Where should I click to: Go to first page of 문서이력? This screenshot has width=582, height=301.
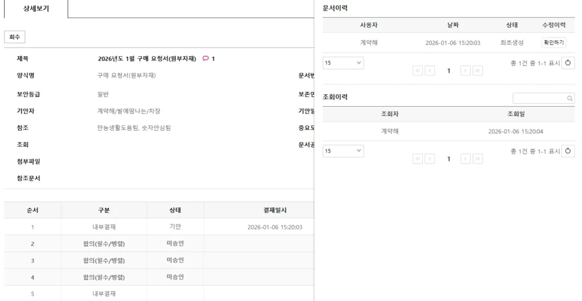(418, 70)
